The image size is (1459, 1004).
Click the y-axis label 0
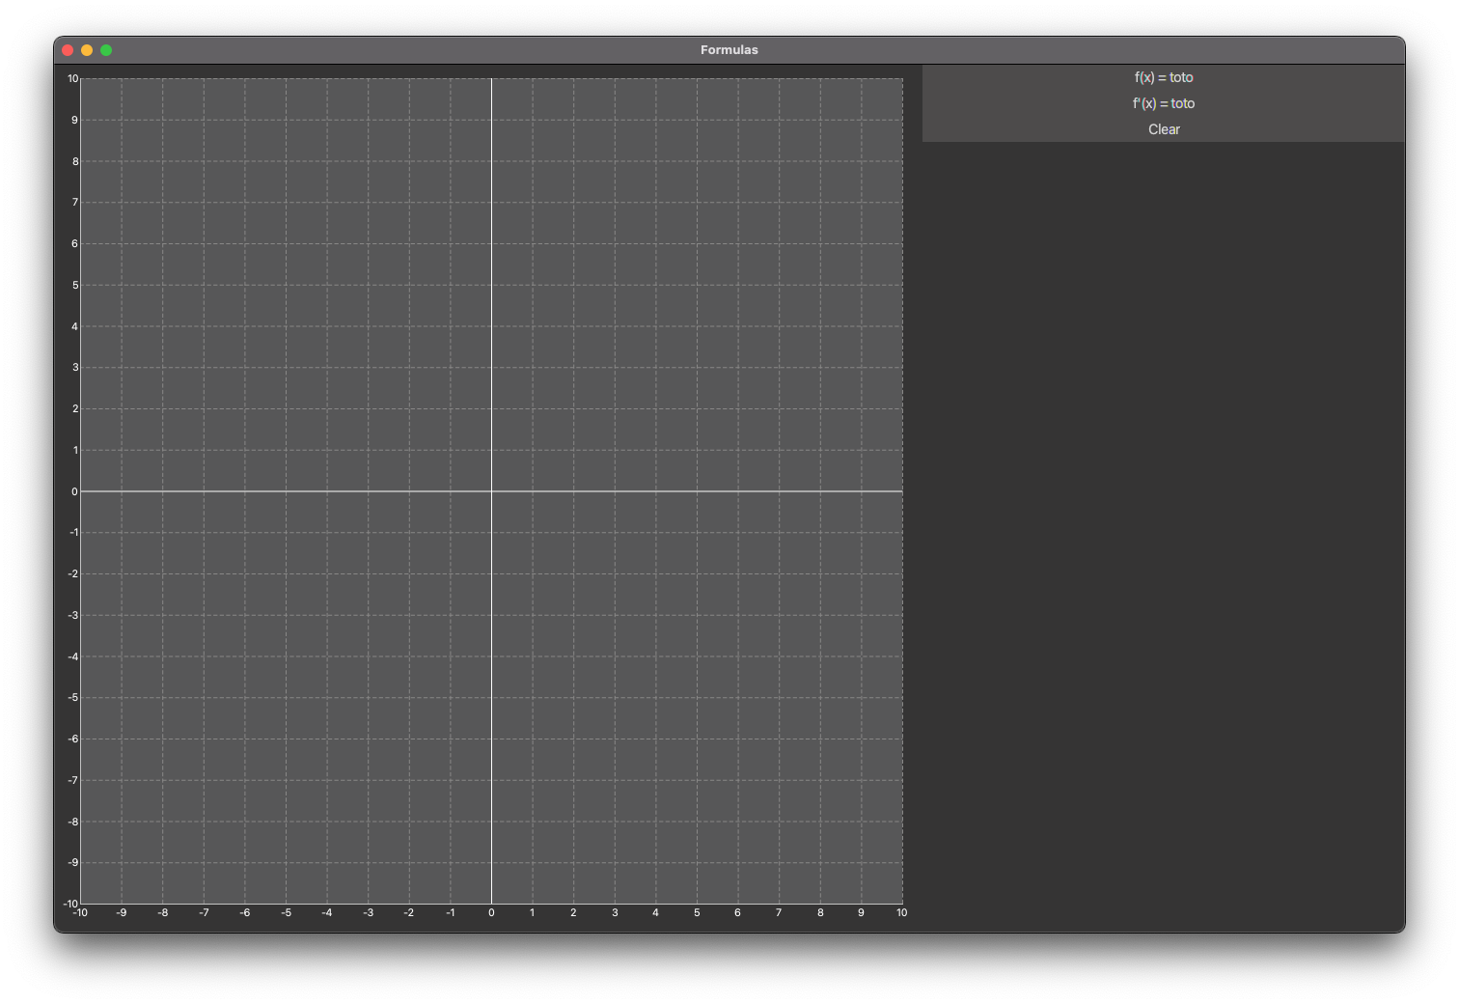tap(75, 491)
